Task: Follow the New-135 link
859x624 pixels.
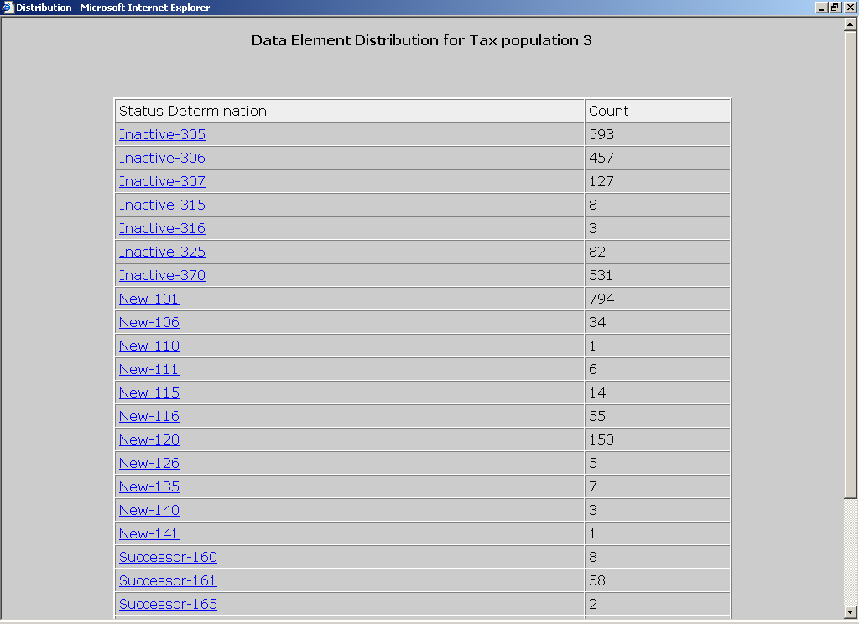Action: [149, 487]
